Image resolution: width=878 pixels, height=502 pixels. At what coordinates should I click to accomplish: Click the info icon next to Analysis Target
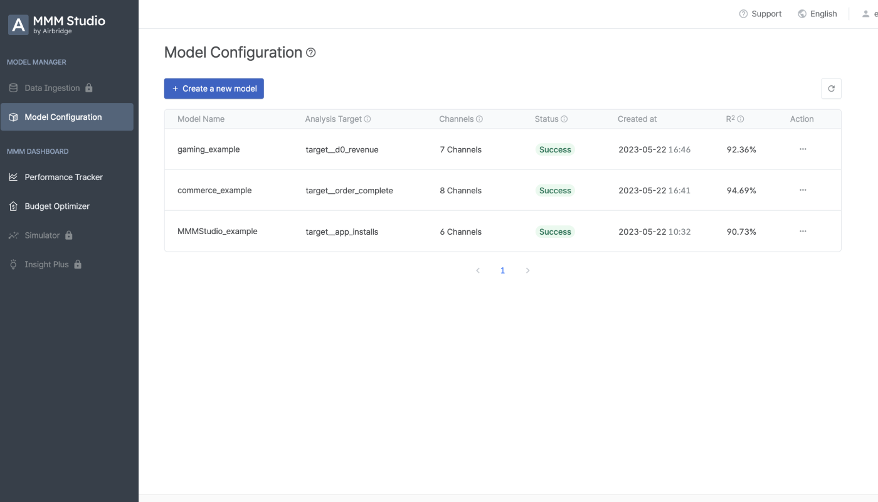[x=368, y=119]
